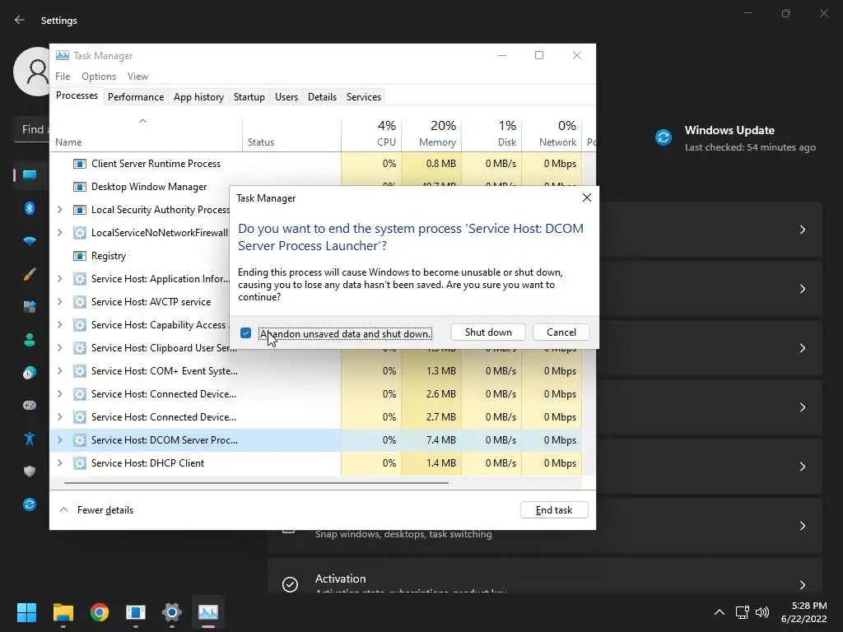
Task: Close the end-process confirmation dialog
Action: pos(586,197)
